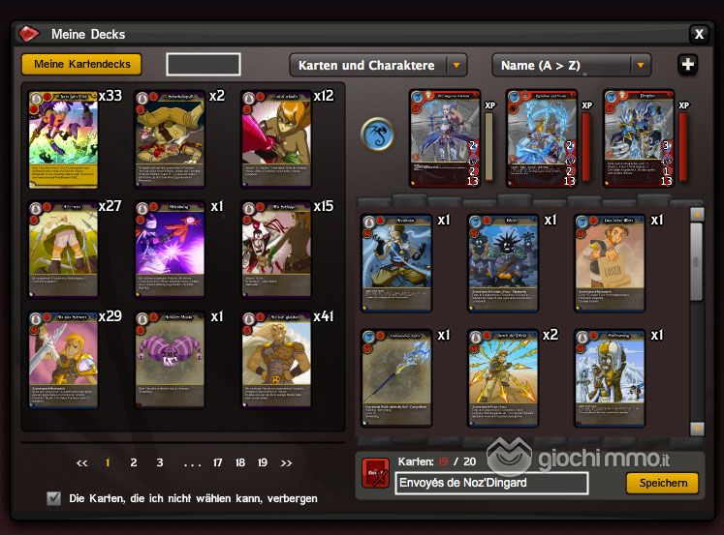The image size is (724, 535).
Task: Go to page 2 of cards
Action: tap(134, 462)
